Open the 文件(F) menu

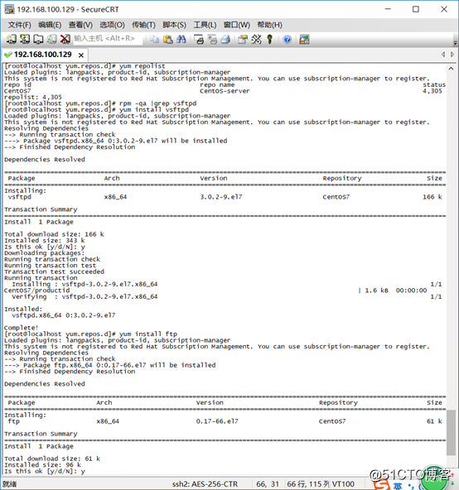pyautogui.click(x=19, y=25)
